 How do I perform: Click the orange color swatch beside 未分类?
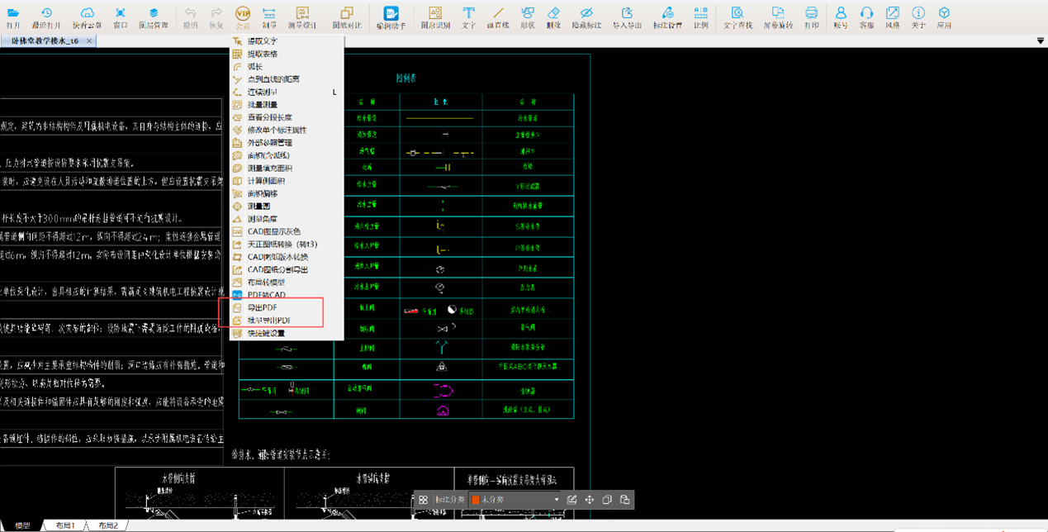[x=476, y=500]
